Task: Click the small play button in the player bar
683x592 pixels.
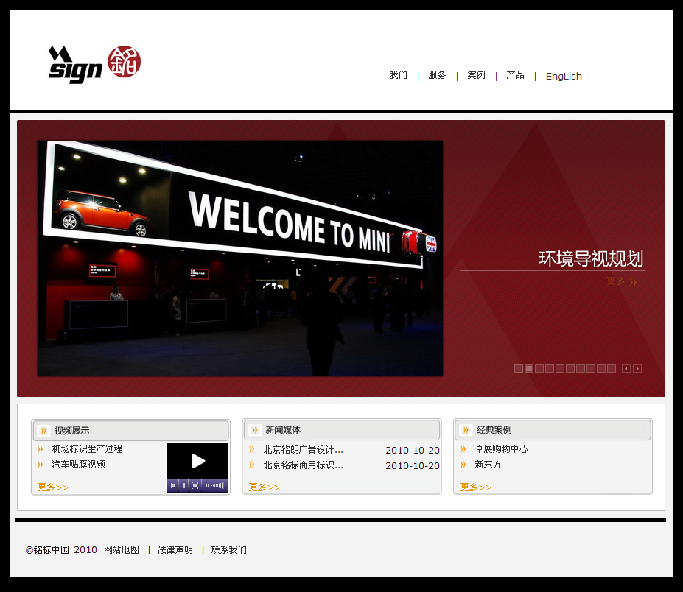Action: [x=173, y=485]
